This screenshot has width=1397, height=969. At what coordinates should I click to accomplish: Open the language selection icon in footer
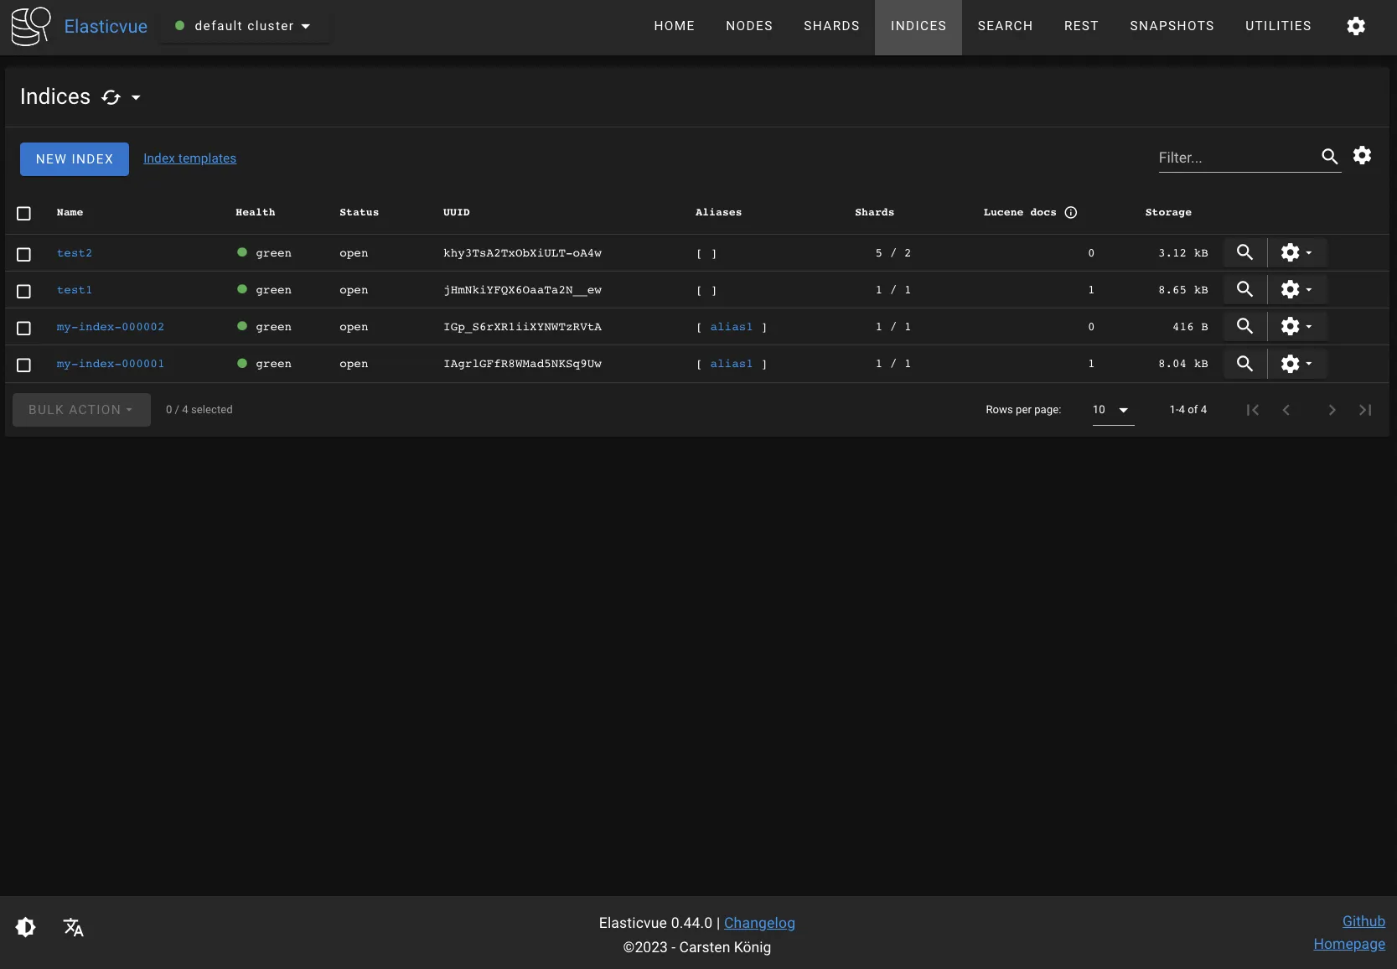pyautogui.click(x=74, y=927)
